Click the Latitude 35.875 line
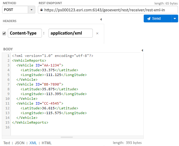The image size is (179, 146). [49, 89]
